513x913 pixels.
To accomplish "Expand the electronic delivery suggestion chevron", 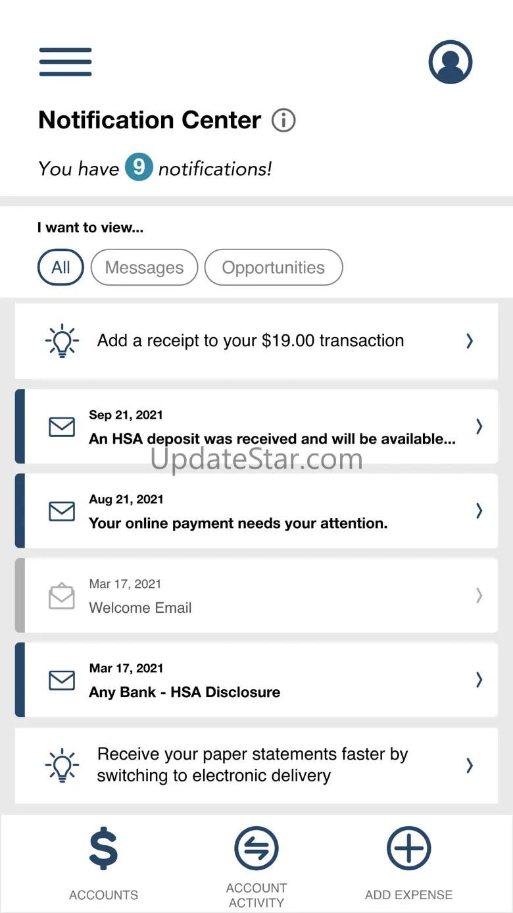I will (x=470, y=765).
